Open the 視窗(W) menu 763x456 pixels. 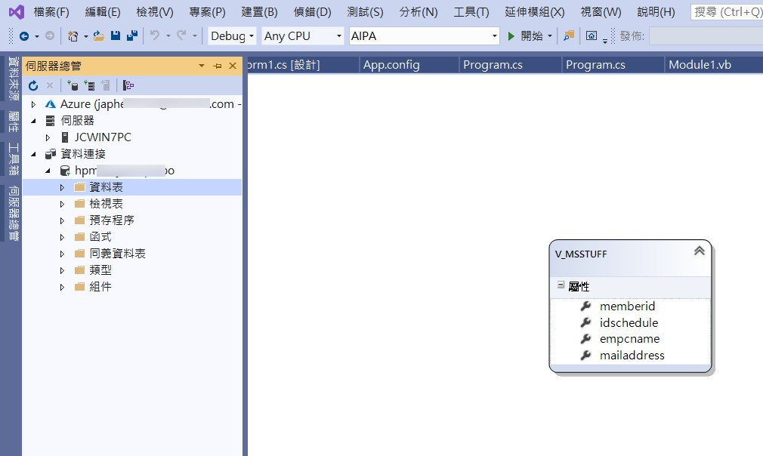[601, 12]
